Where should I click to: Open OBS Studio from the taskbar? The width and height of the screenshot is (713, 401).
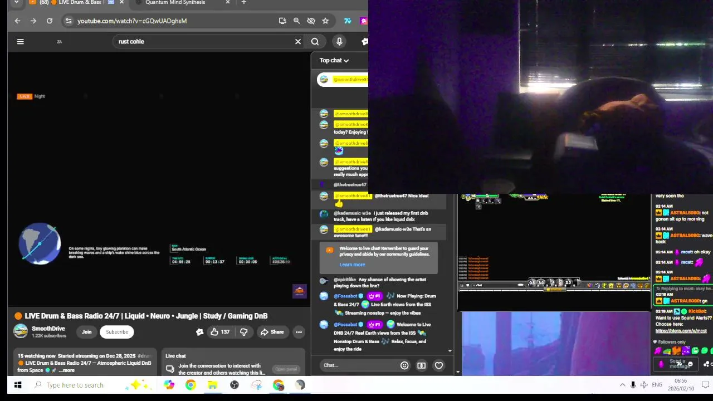pyautogui.click(x=235, y=385)
